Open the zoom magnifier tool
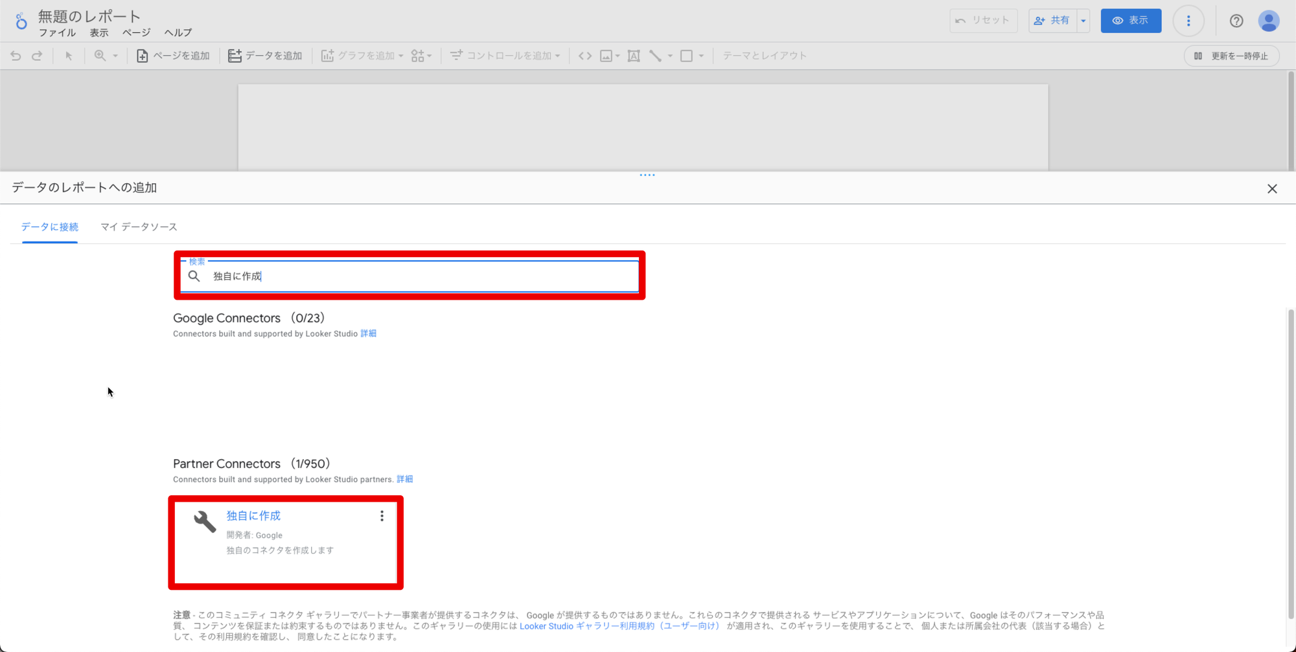Viewport: 1296px width, 652px height. coord(100,56)
